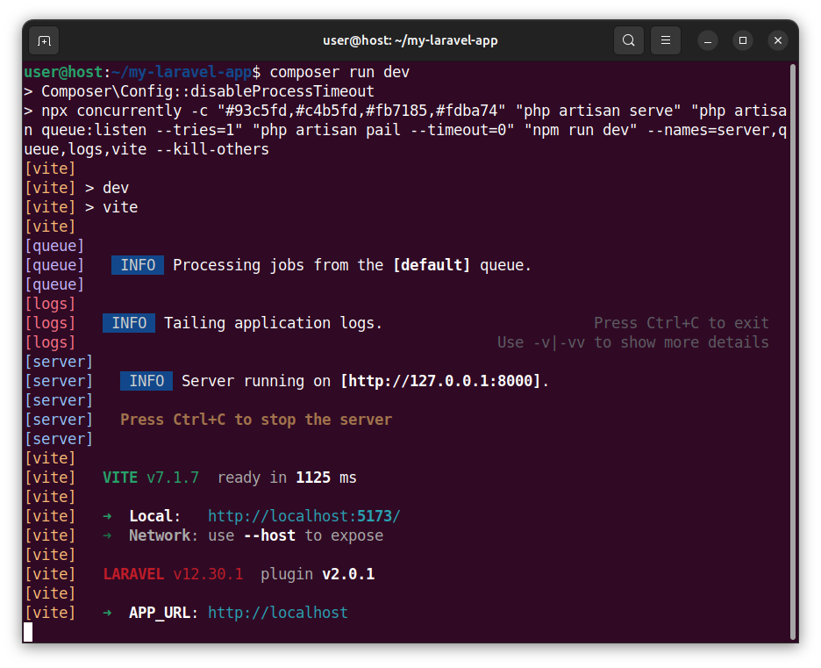
Task: Click 'ready in 1125 ms' text
Action: click(x=287, y=478)
